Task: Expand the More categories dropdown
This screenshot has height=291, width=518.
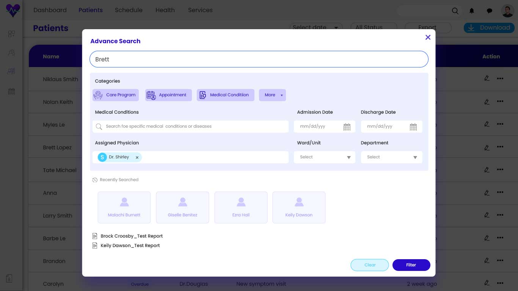Action: (x=272, y=95)
